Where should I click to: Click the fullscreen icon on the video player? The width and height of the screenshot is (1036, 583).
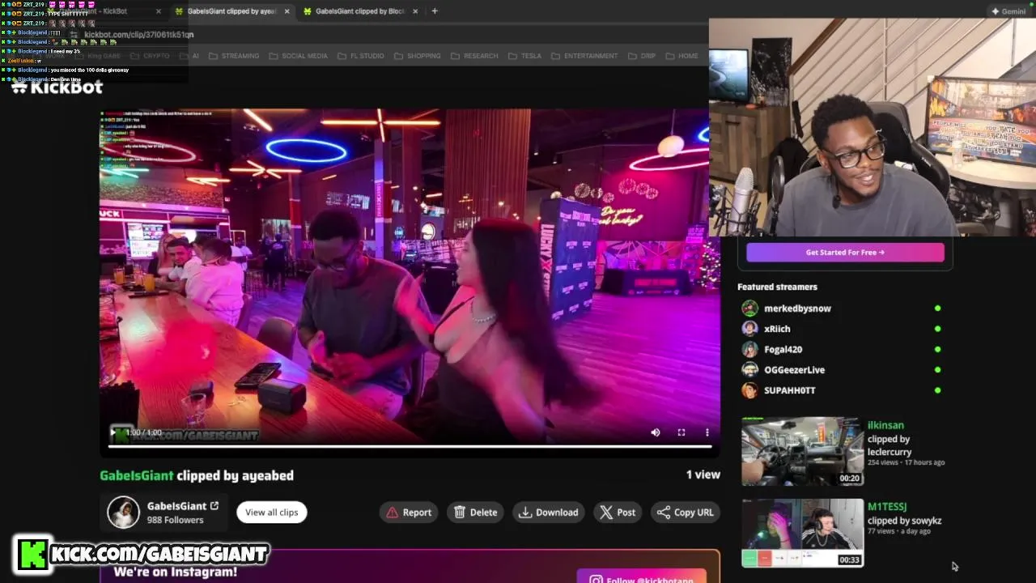pos(681,432)
